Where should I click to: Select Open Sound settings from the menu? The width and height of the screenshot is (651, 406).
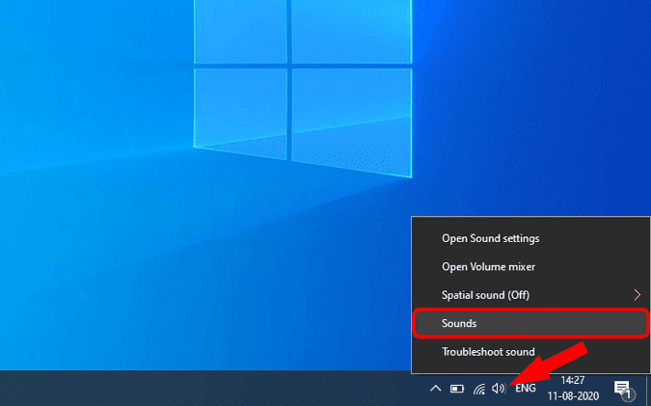(490, 238)
